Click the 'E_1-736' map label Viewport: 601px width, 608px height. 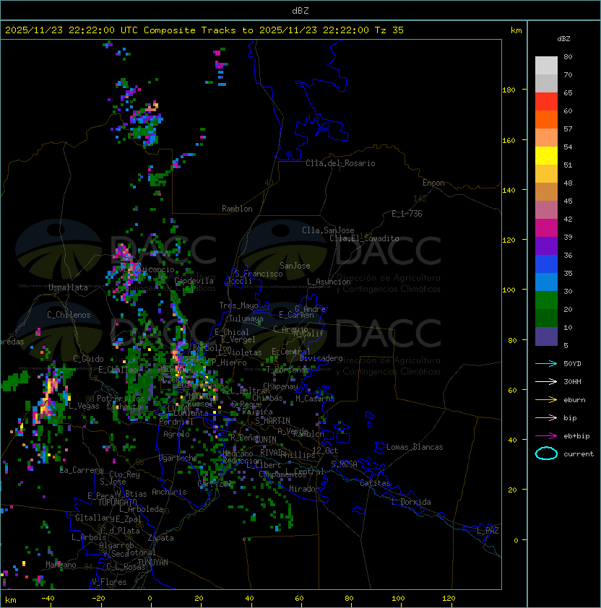pos(407,214)
